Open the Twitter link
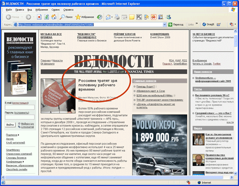239x186 pixels. [x=217, y=64]
